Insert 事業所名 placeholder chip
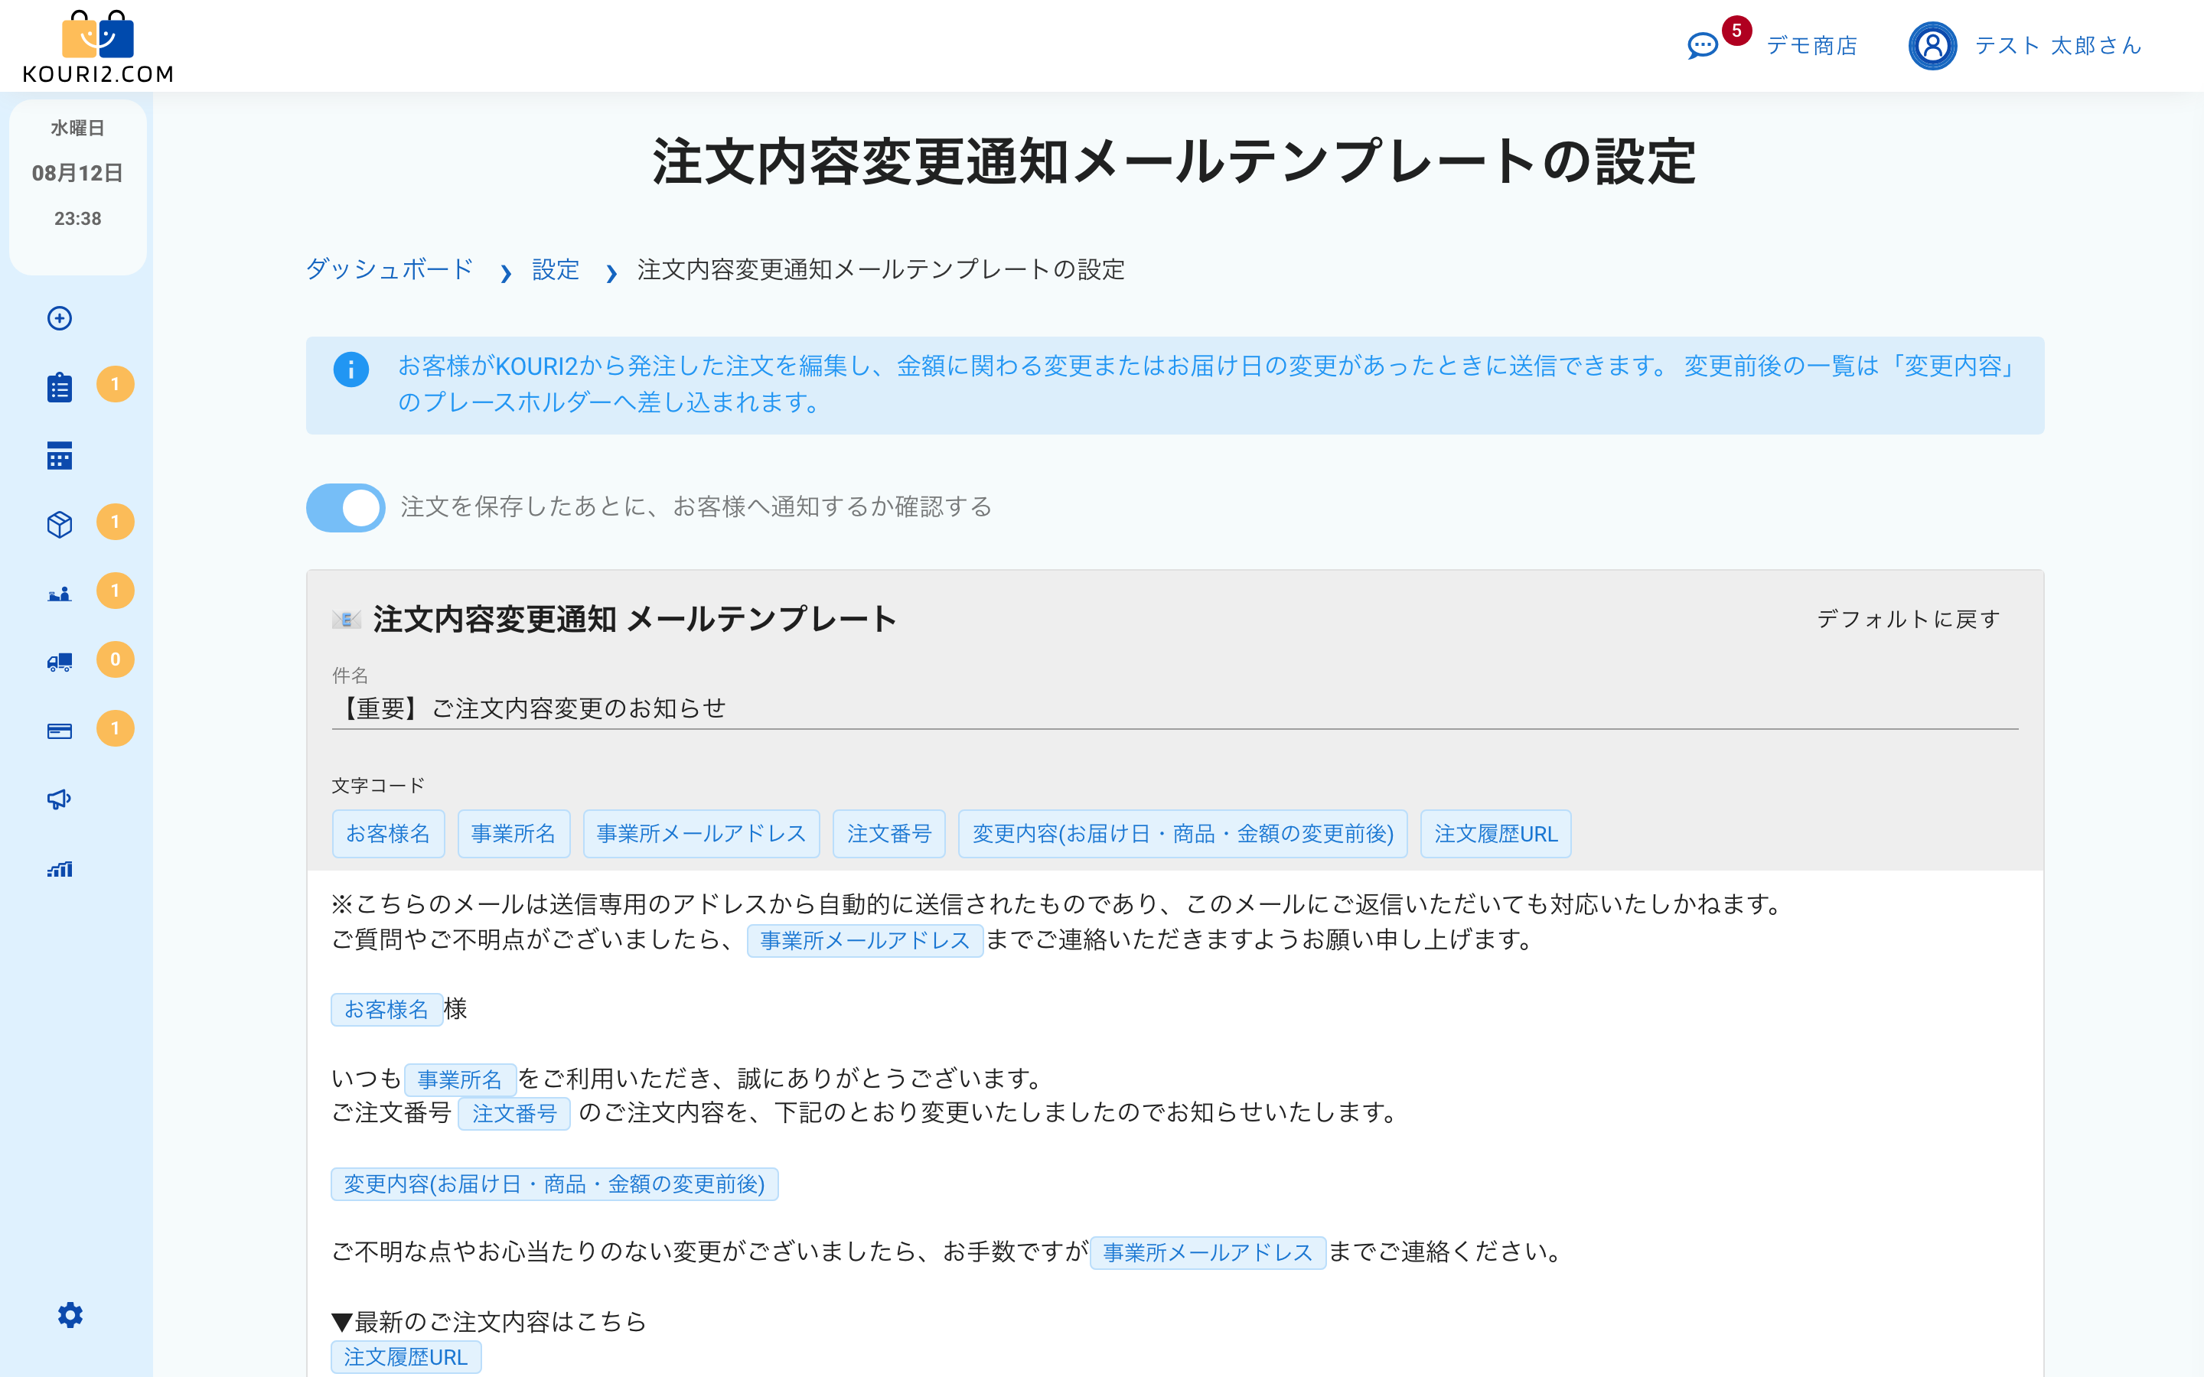2204x1377 pixels. coord(514,833)
